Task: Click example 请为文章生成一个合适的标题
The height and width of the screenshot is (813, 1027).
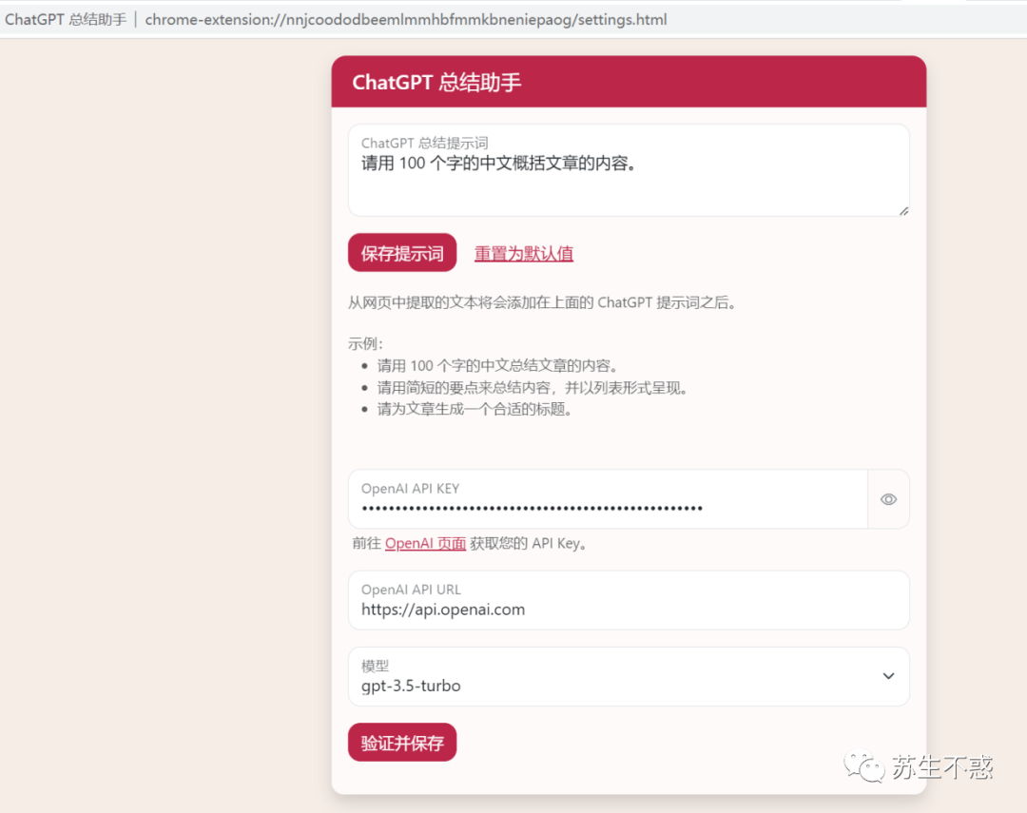Action: click(475, 410)
